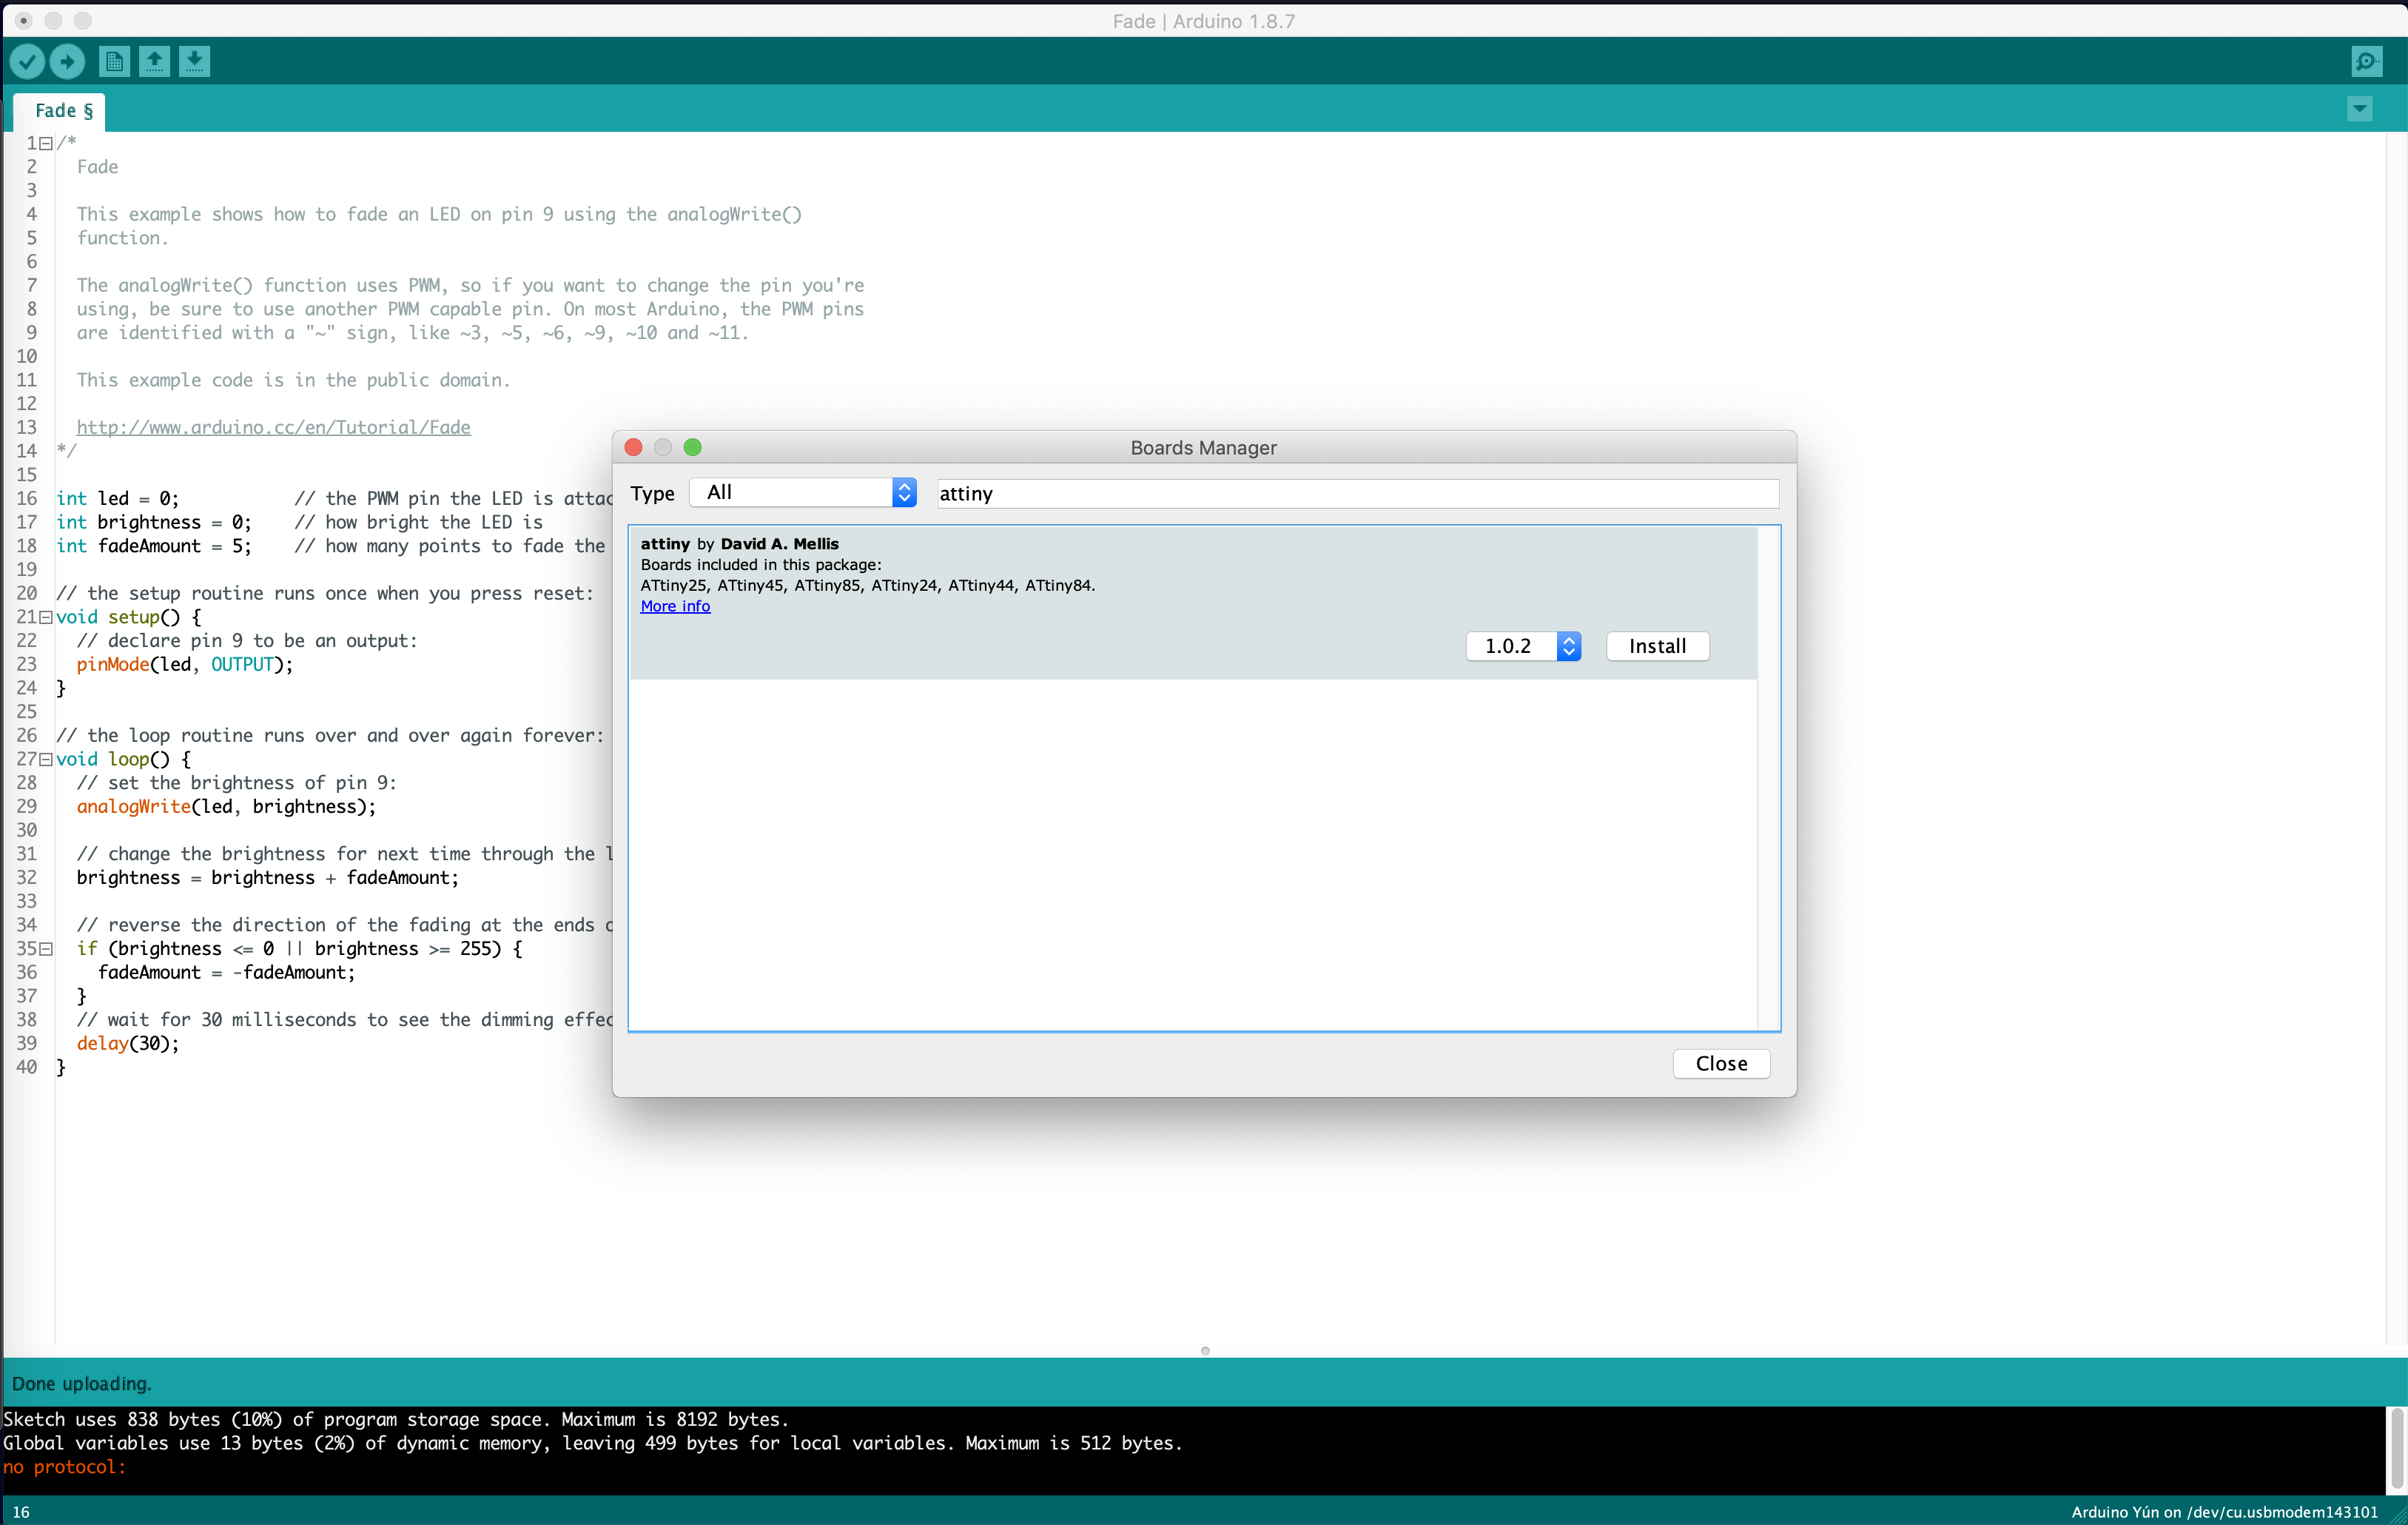
Task: Click the 'Sketch uses 838 bytes' console line
Action: point(396,1419)
